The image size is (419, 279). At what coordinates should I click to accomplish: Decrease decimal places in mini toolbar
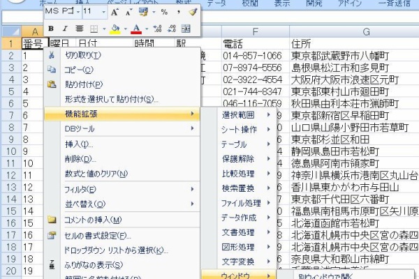pyautogui.click(x=172, y=29)
